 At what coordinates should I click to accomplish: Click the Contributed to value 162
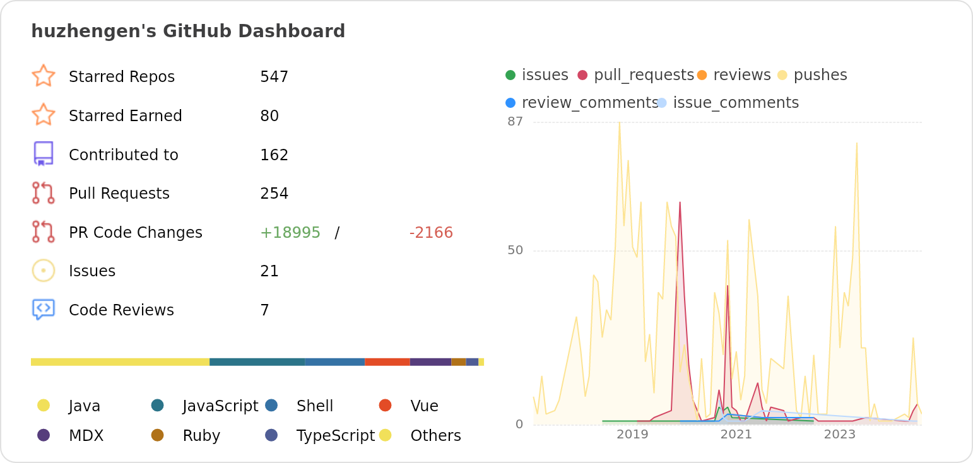[x=274, y=155]
